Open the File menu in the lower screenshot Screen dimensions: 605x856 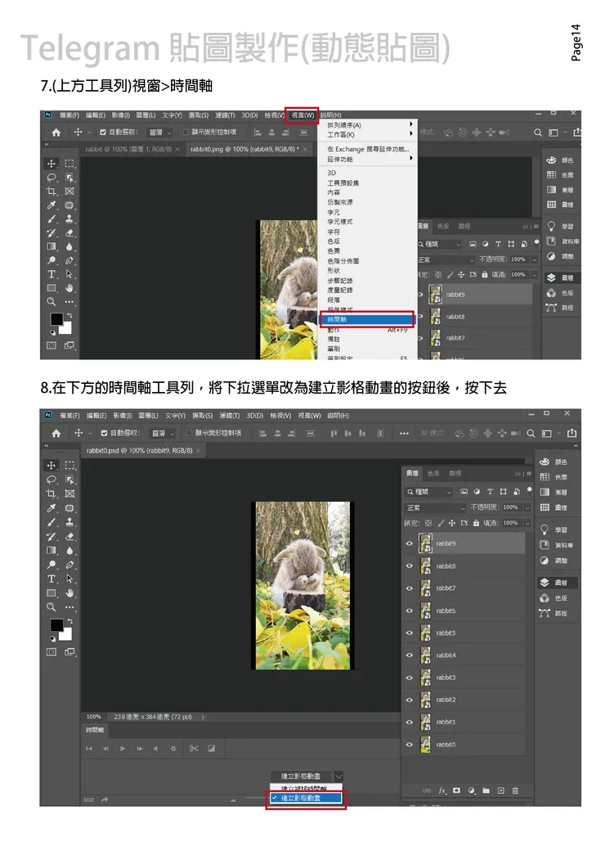click(x=69, y=416)
